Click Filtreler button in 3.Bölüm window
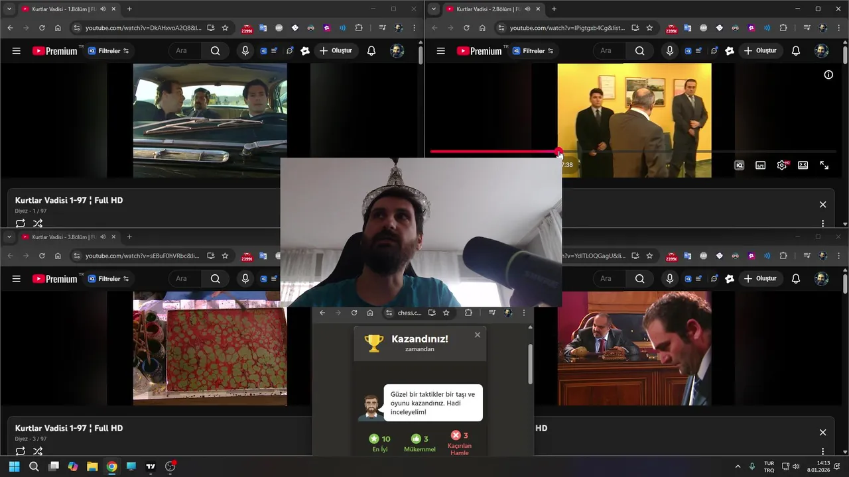This screenshot has height=477, width=849. tap(109, 279)
